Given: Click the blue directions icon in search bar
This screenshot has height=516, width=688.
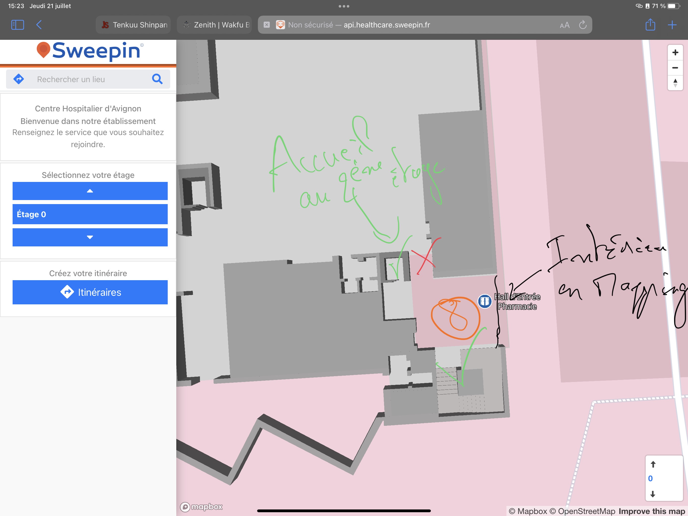Looking at the screenshot, I should (19, 79).
